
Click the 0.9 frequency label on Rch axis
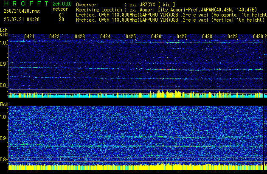pyautogui.click(x=3, y=138)
